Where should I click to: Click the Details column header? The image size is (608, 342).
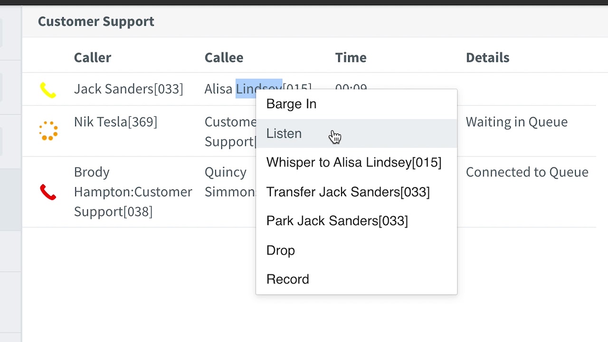487,57
